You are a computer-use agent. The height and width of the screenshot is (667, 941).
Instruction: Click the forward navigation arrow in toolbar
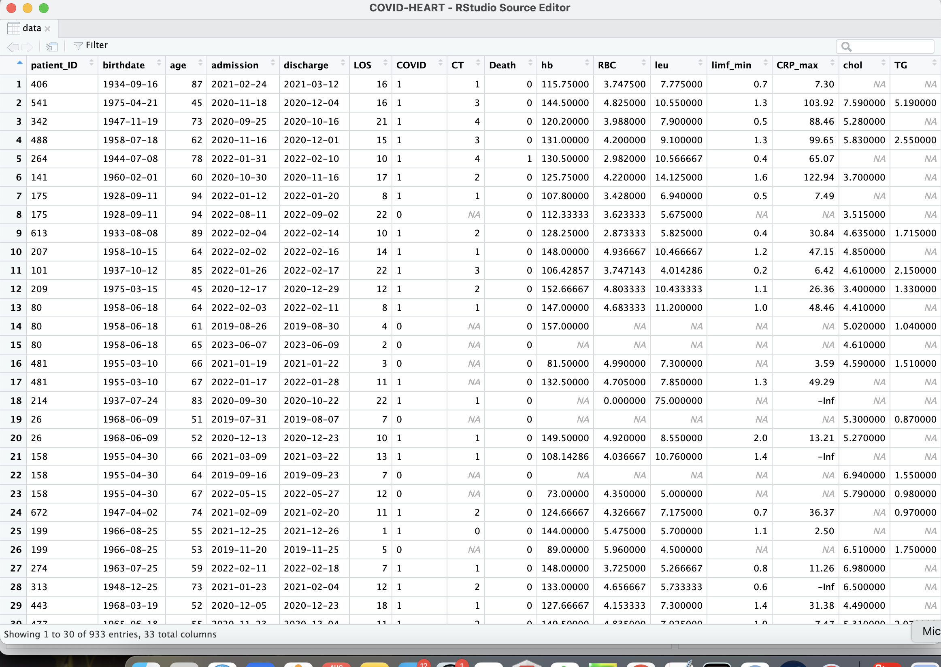tap(27, 47)
